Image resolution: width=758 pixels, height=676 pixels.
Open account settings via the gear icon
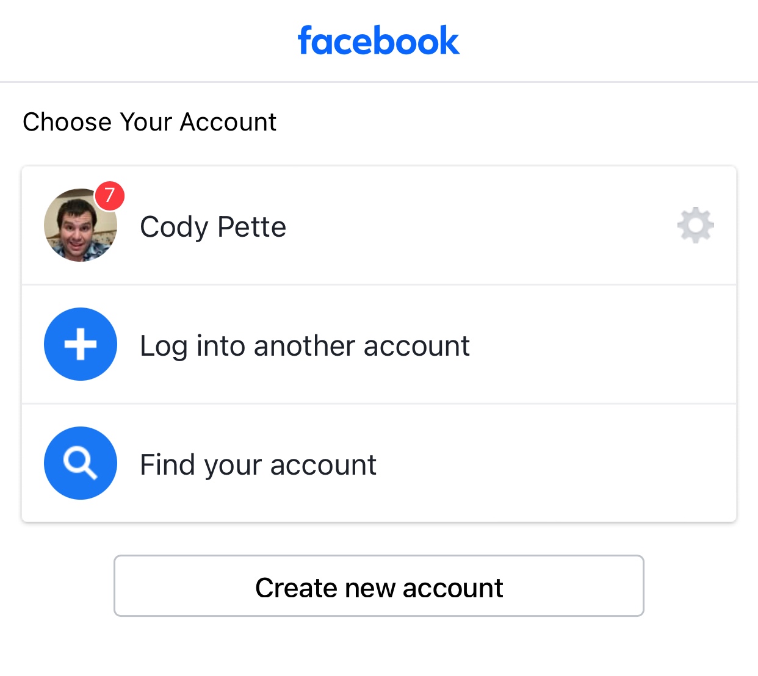point(696,225)
